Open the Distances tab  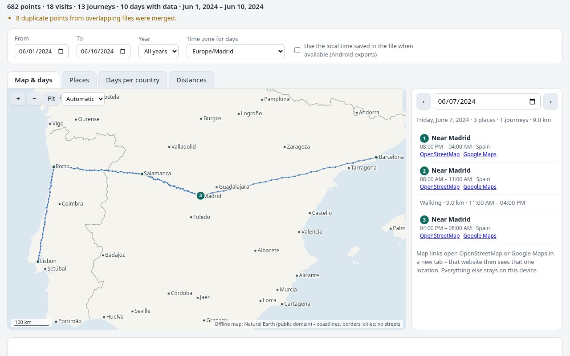191,80
